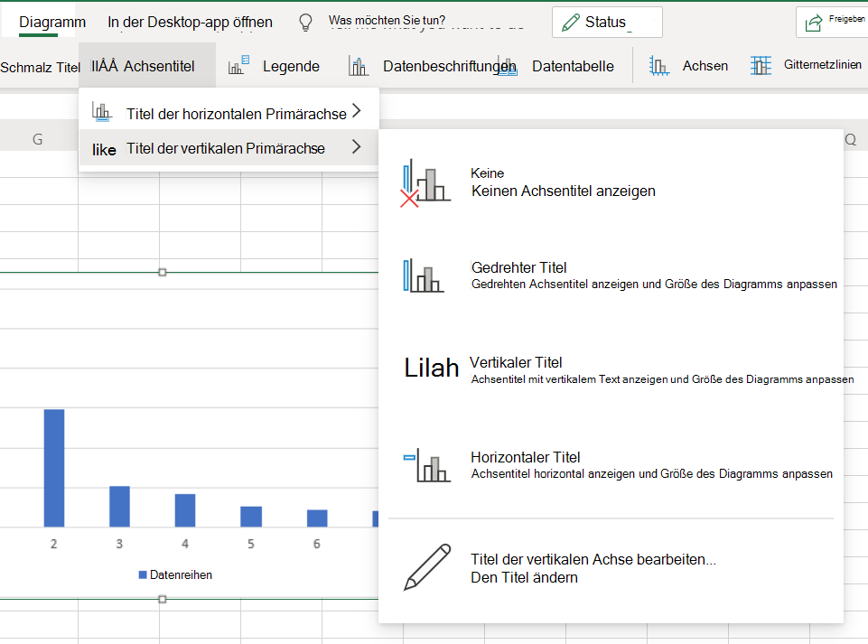
Task: Open the Diagramm ribbon tab
Action: (52, 23)
